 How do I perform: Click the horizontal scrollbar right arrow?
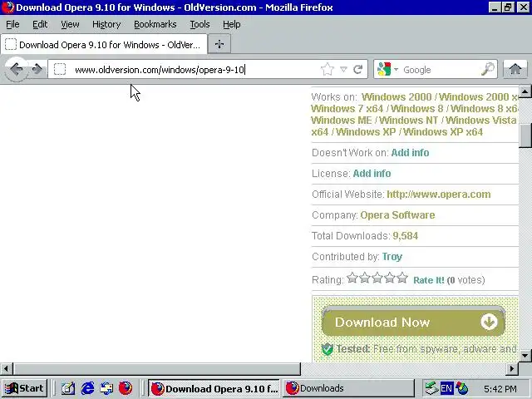pos(512,368)
